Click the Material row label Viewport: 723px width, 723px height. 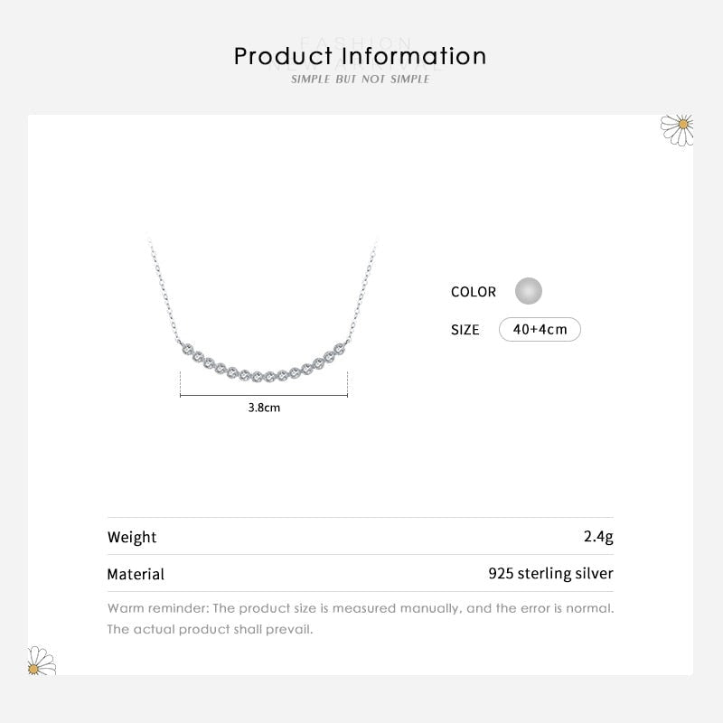point(136,574)
